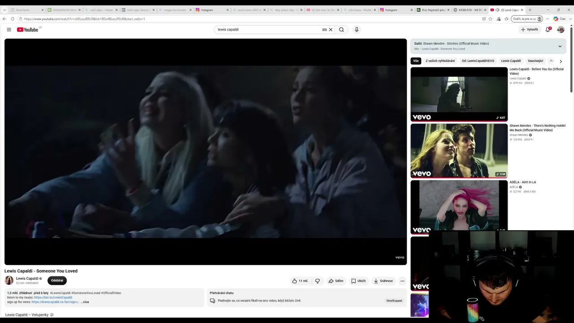
Task: Pause the video by clicking the player
Action: coord(205,152)
